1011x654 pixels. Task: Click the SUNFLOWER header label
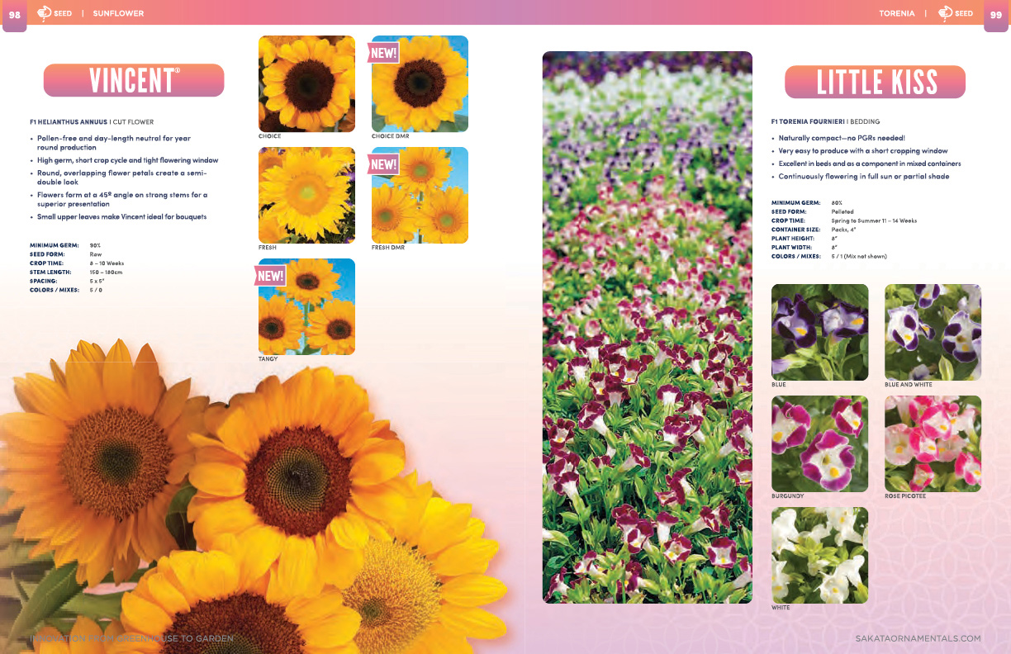118,13
